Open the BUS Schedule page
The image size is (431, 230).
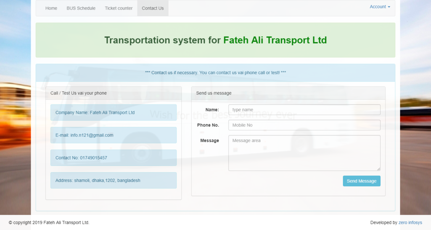point(81,8)
